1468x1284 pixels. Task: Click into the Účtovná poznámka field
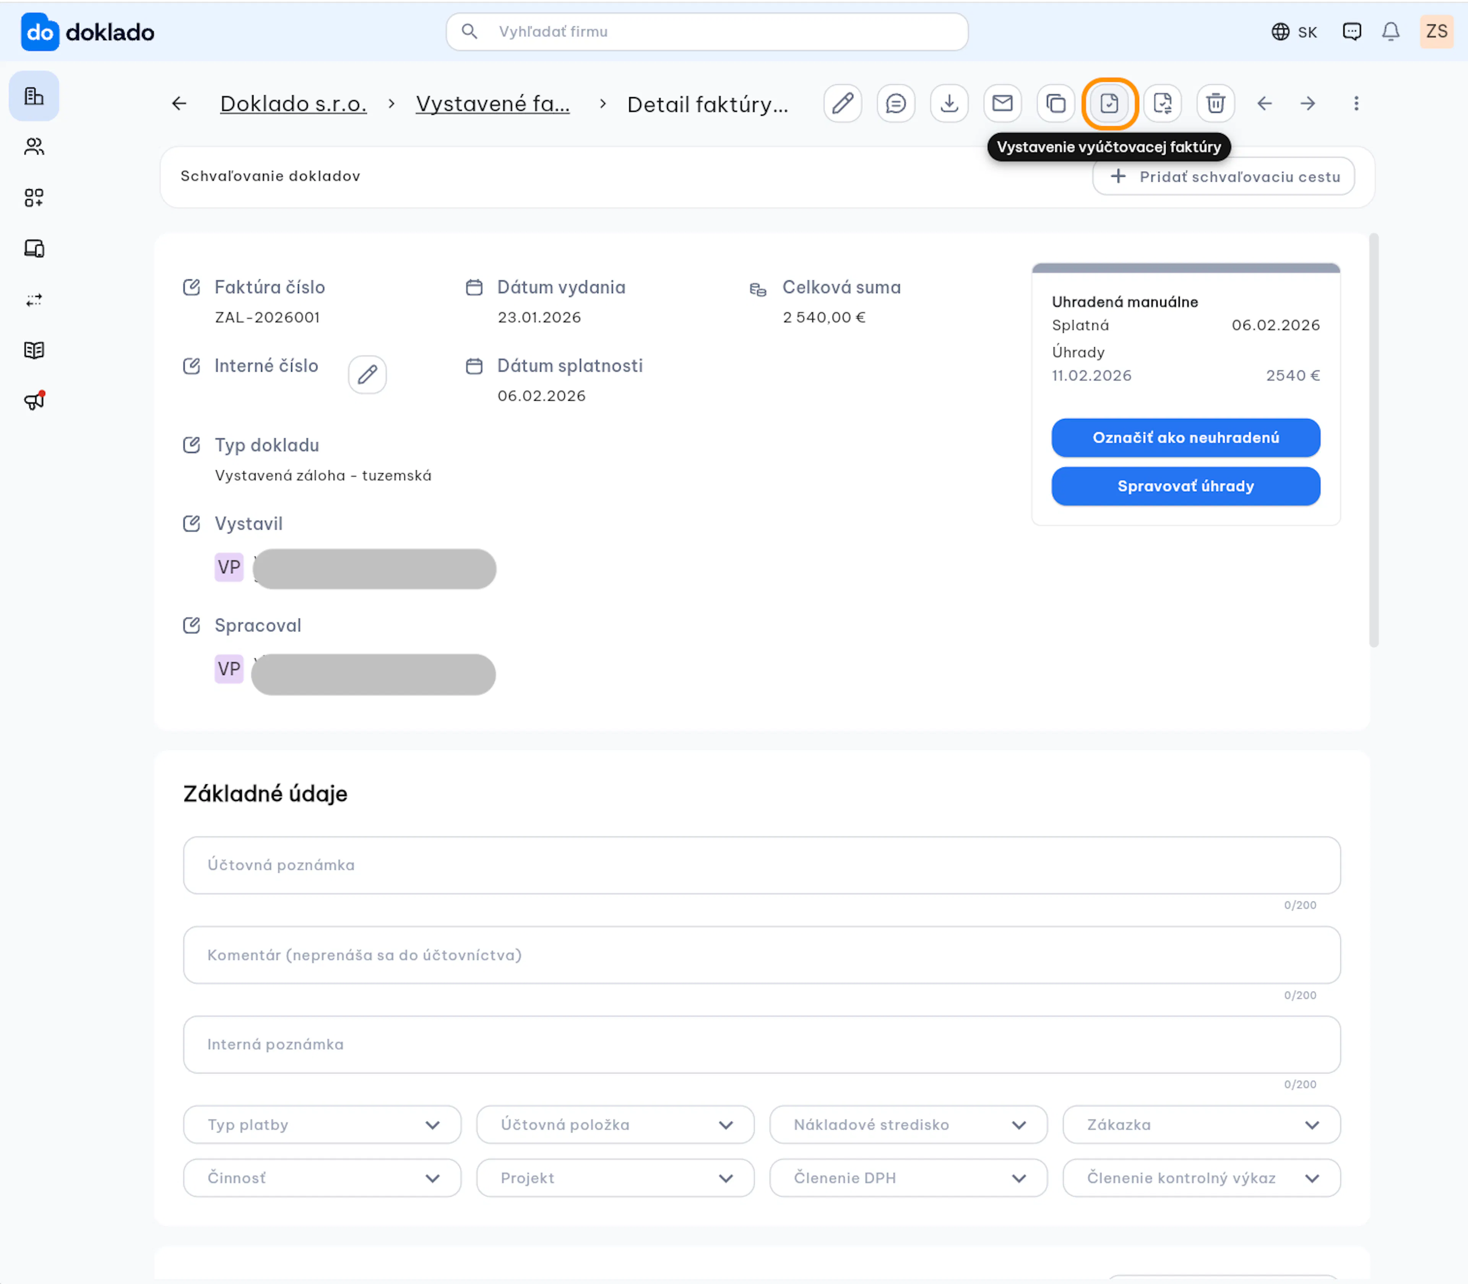[762, 865]
